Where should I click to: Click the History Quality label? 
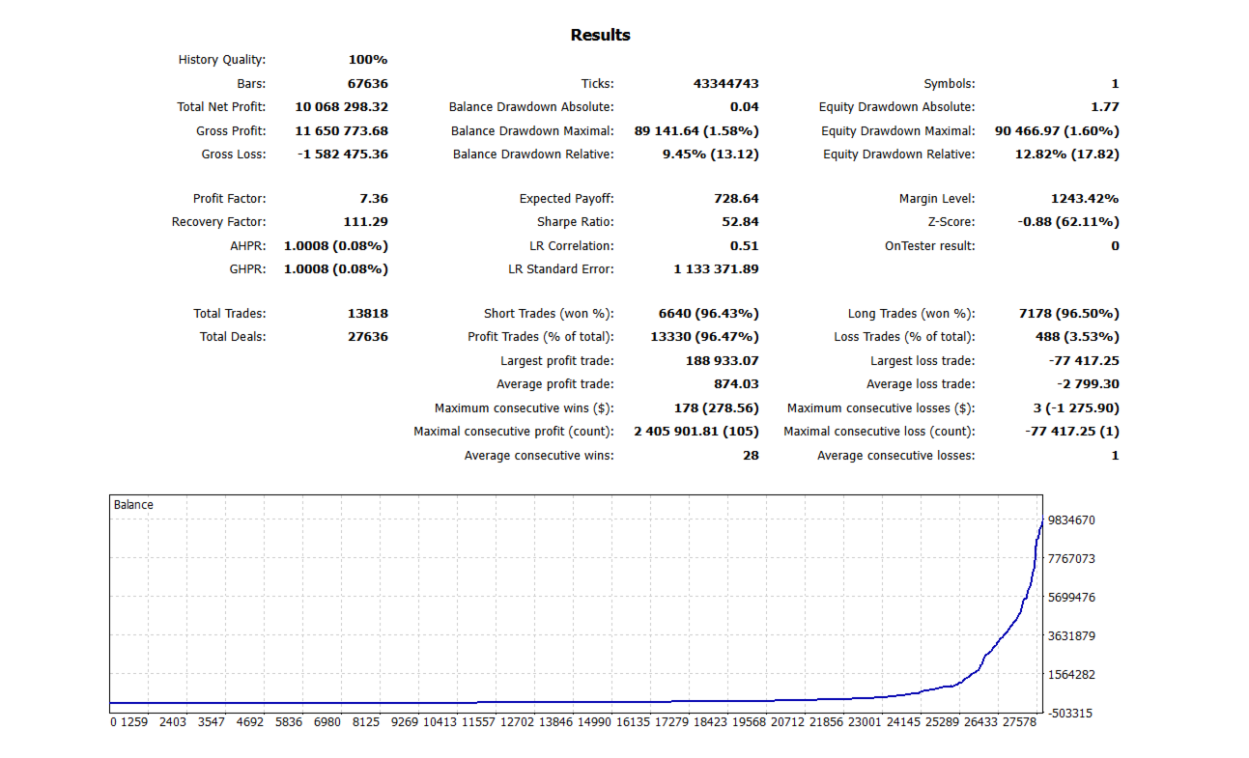(222, 60)
